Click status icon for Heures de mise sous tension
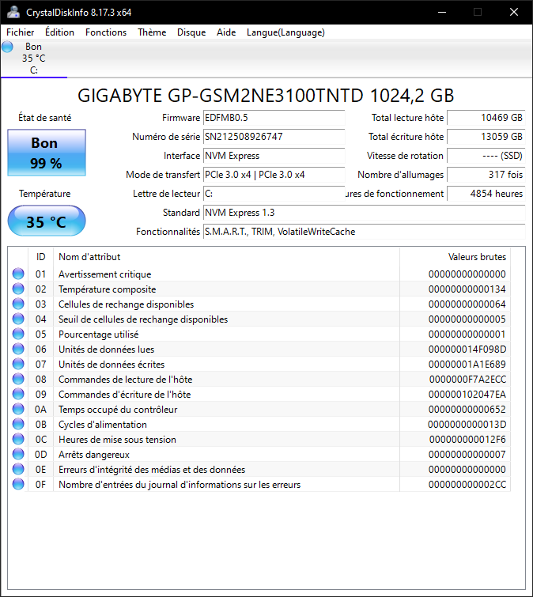The image size is (533, 597). [x=18, y=440]
